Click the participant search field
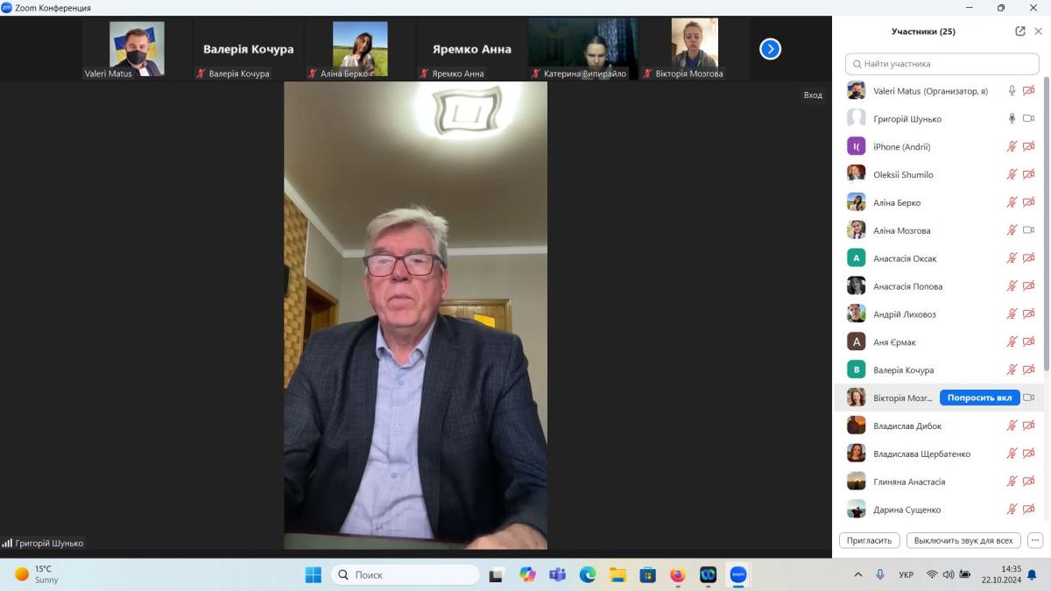Image resolution: width=1051 pixels, height=591 pixels. (942, 64)
